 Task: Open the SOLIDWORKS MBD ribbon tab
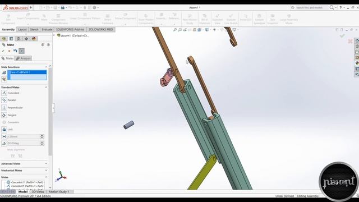pos(101,30)
